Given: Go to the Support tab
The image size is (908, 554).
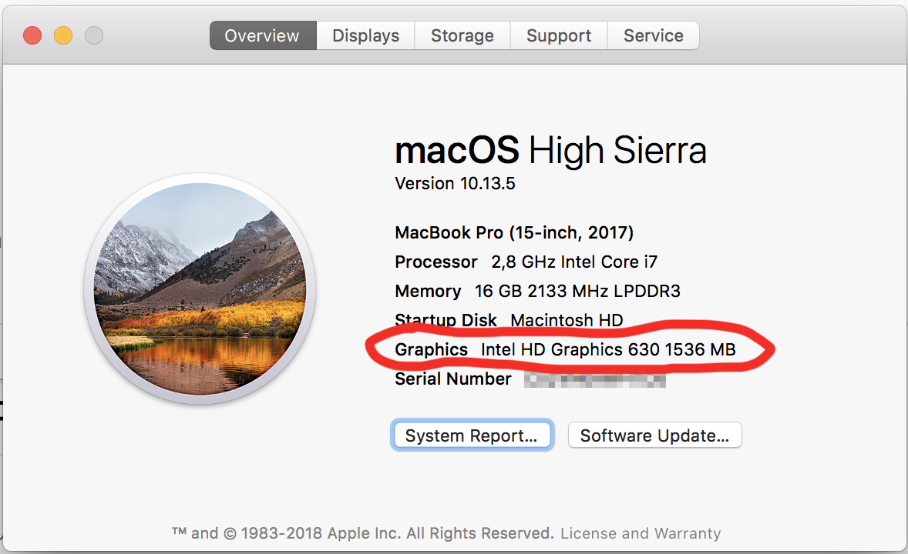Looking at the screenshot, I should tap(559, 36).
